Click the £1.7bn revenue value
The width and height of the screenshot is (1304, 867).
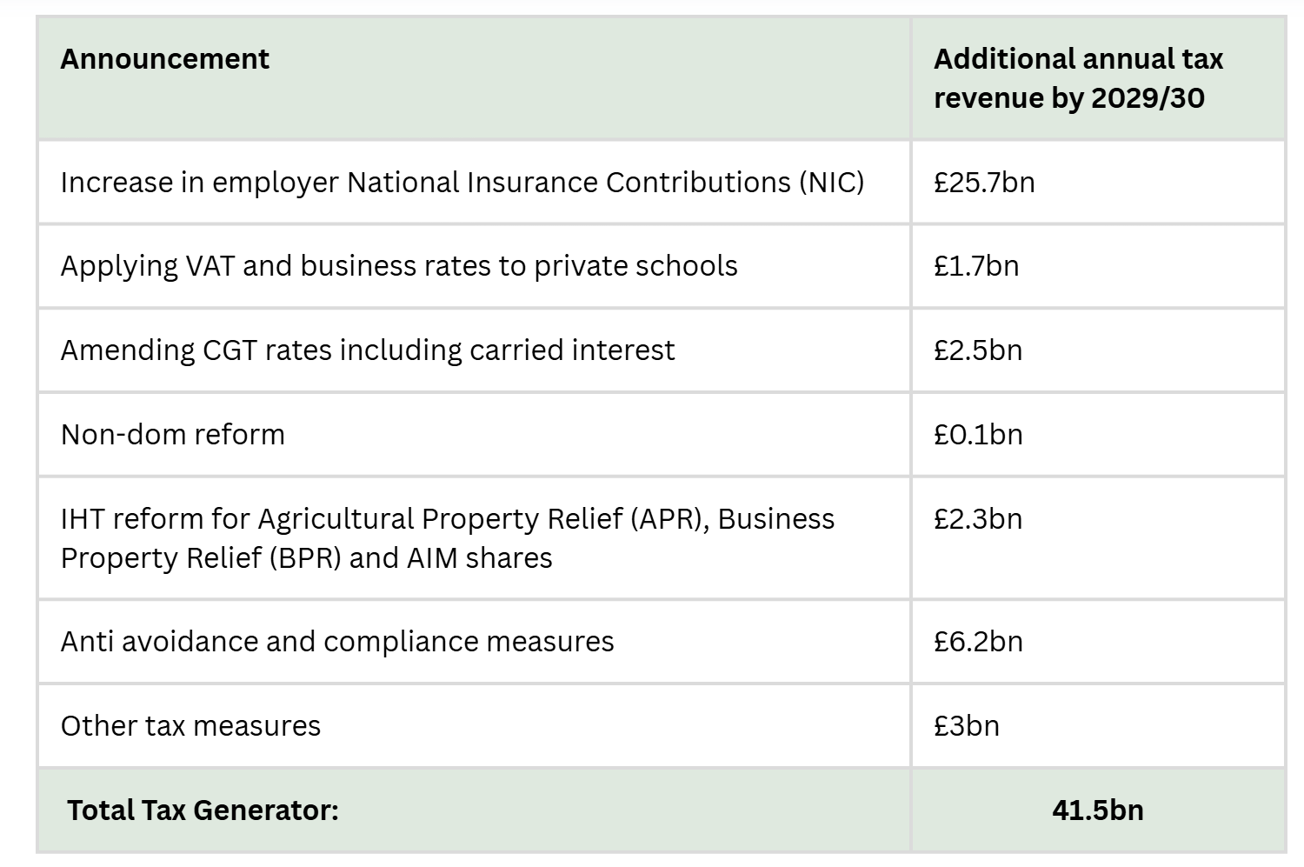click(x=976, y=266)
